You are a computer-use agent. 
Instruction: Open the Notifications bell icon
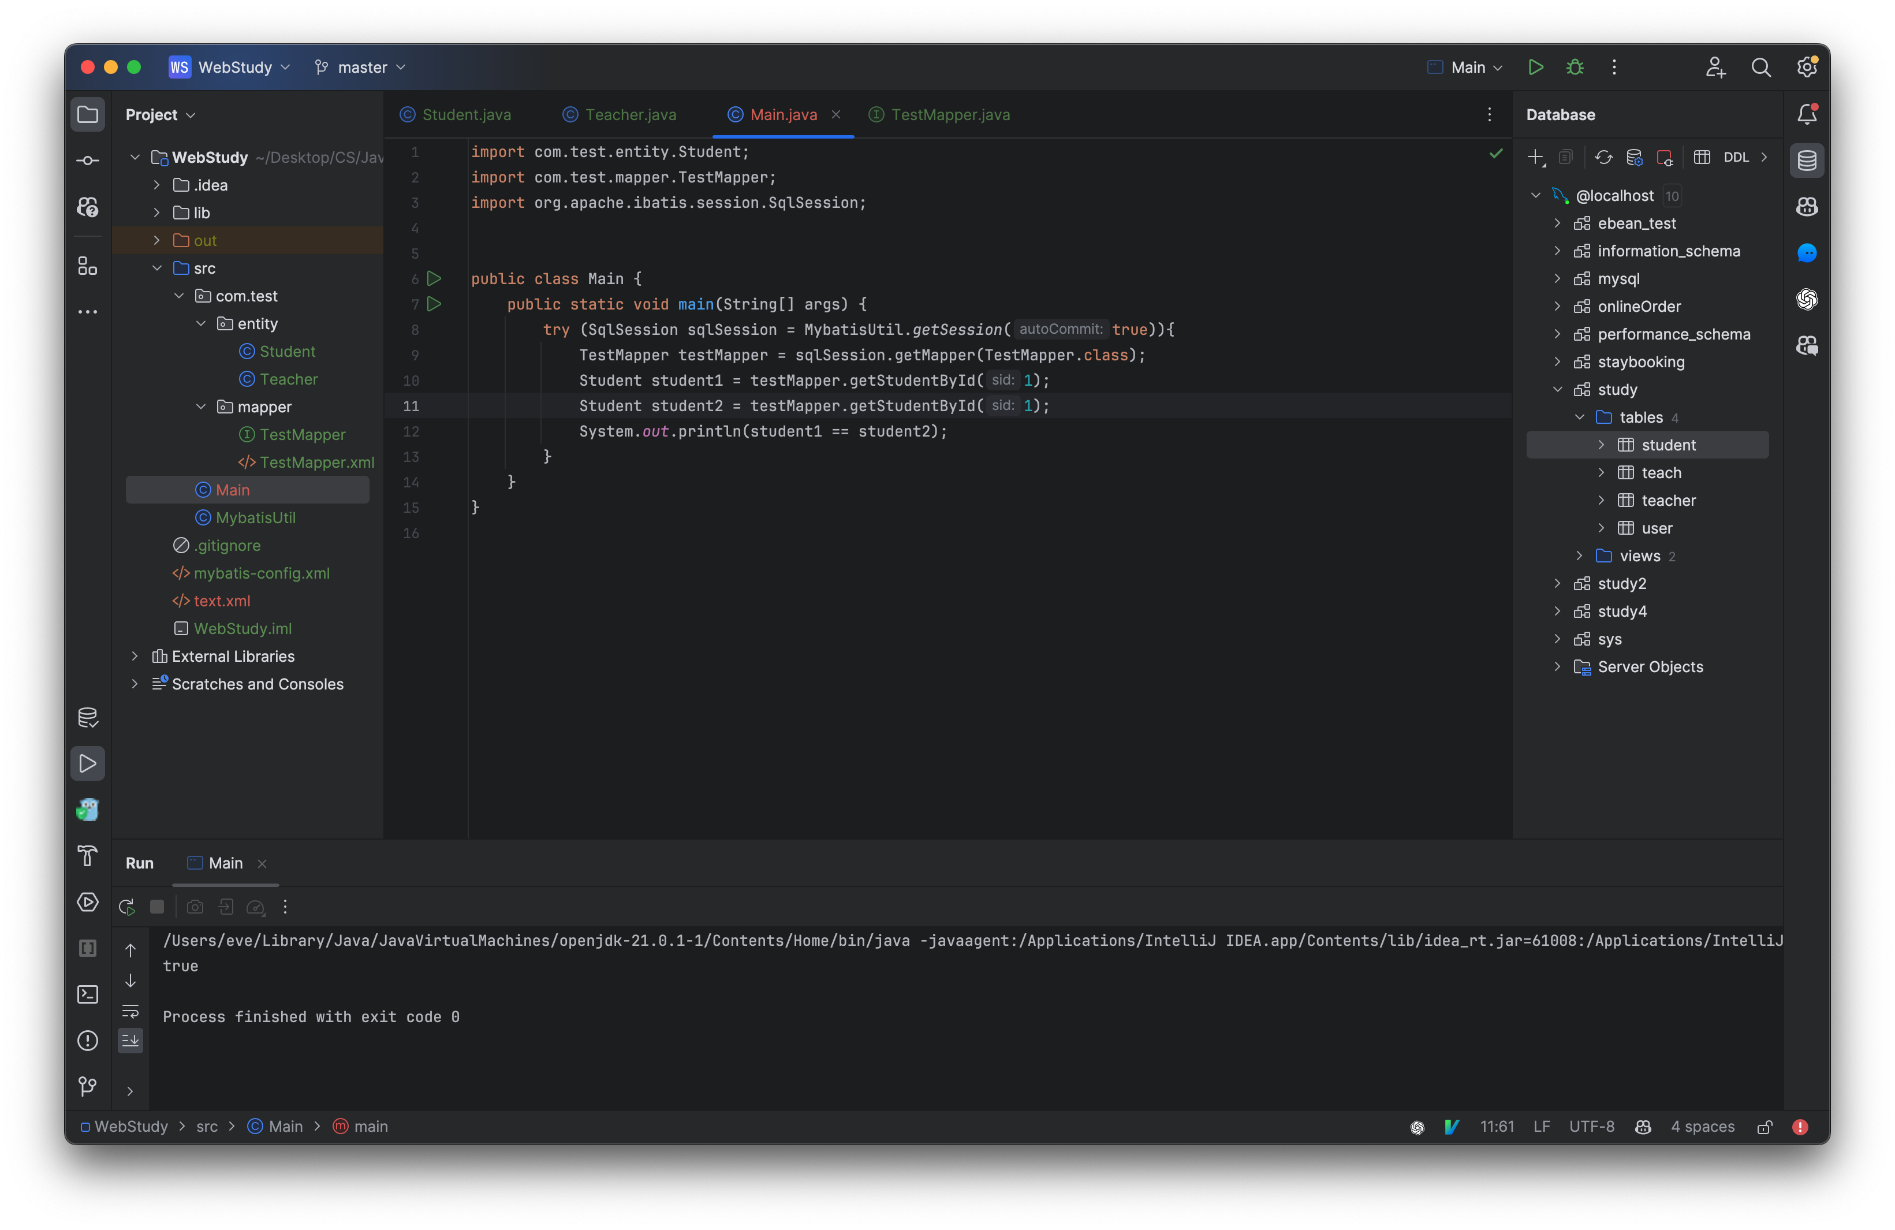[1807, 115]
